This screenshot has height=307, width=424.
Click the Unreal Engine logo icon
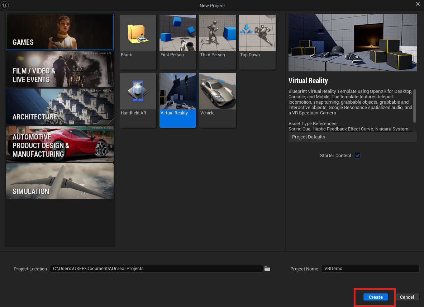(x=5, y=5)
